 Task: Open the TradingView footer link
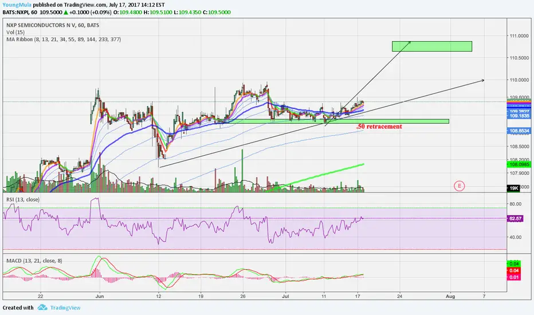point(65,308)
